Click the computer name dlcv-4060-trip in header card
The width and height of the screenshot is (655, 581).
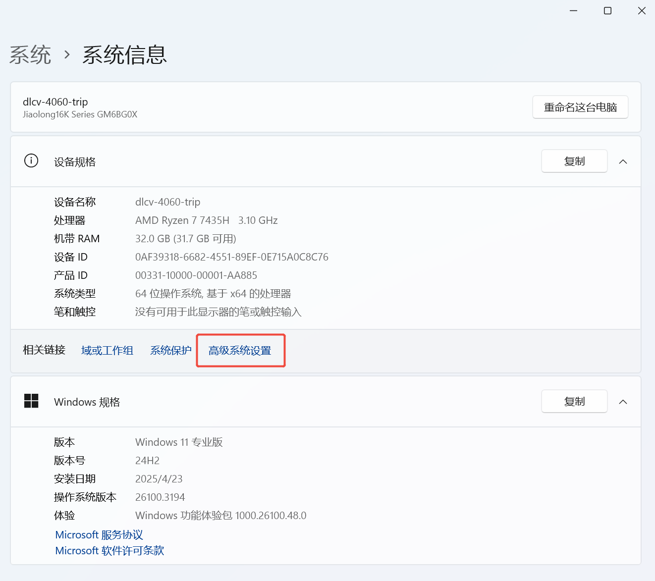coord(55,102)
